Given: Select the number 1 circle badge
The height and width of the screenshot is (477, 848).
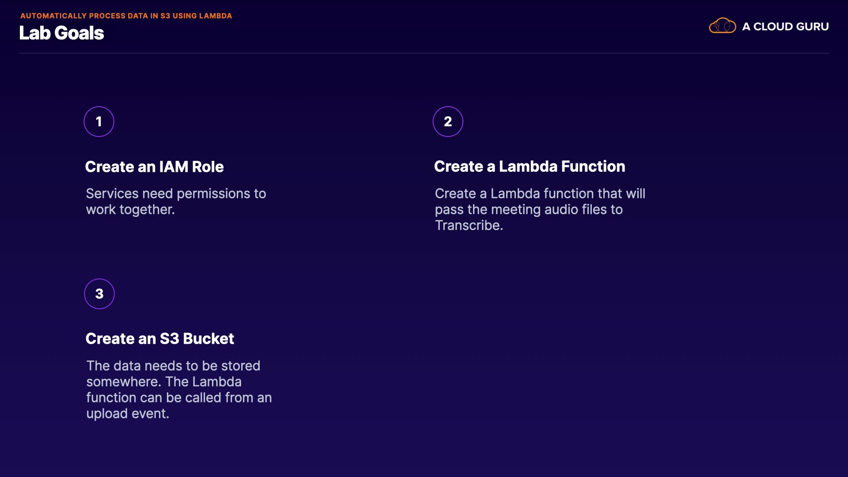Looking at the screenshot, I should tap(99, 121).
